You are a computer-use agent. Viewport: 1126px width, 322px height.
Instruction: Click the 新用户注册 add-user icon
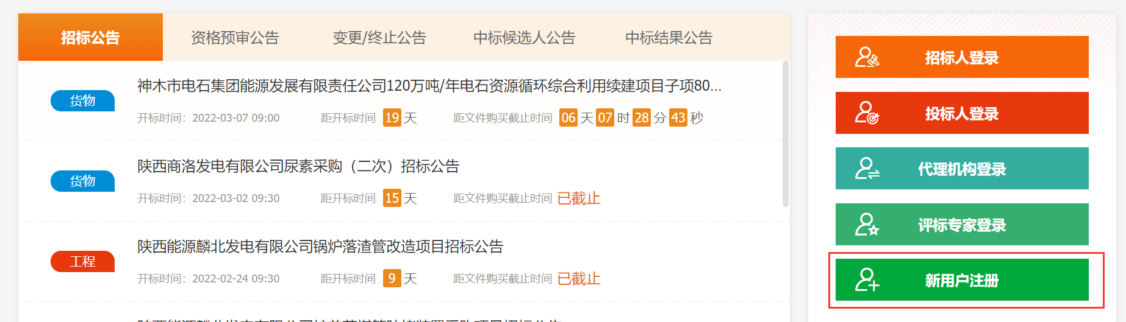point(867,280)
